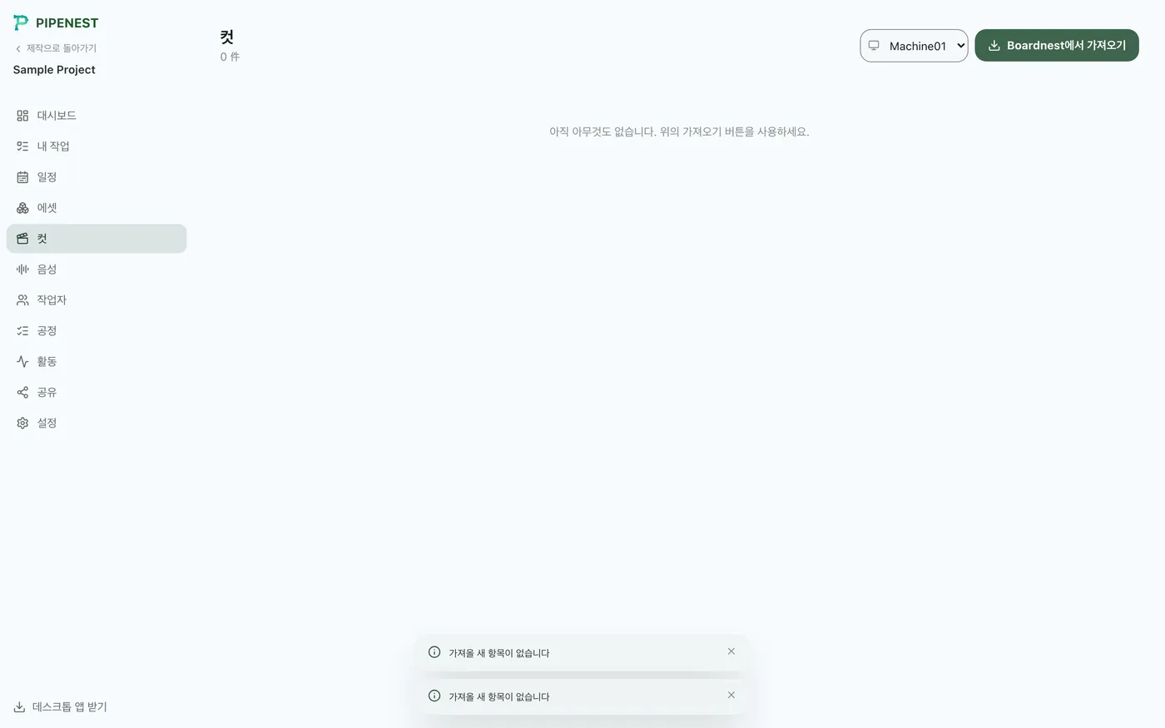Image resolution: width=1165 pixels, height=728 pixels.
Task: Click info icon on the lower toast notification
Action: [434, 696]
